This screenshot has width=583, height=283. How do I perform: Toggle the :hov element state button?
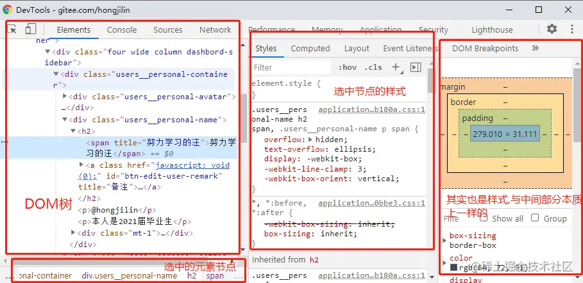click(348, 67)
